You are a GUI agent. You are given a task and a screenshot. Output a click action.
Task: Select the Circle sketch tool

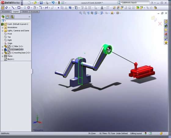click(29, 8)
